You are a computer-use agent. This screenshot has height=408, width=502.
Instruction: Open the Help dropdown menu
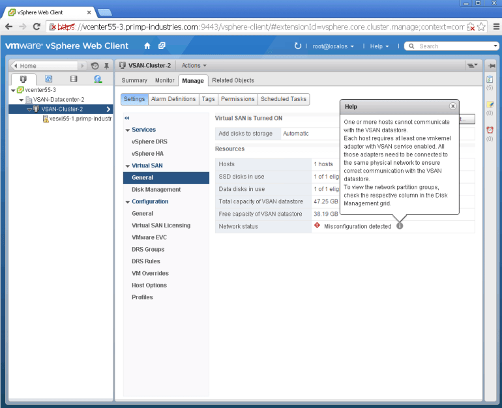(379, 46)
